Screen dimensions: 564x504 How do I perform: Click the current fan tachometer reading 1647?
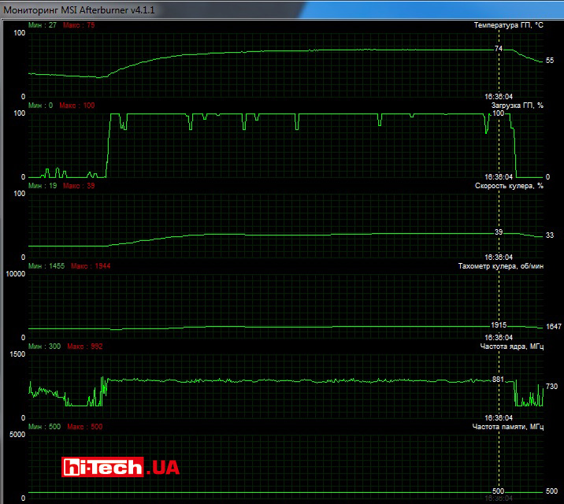553,327
